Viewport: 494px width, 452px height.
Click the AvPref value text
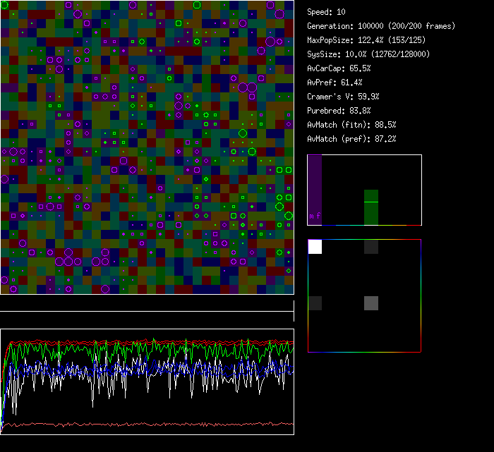335,83
